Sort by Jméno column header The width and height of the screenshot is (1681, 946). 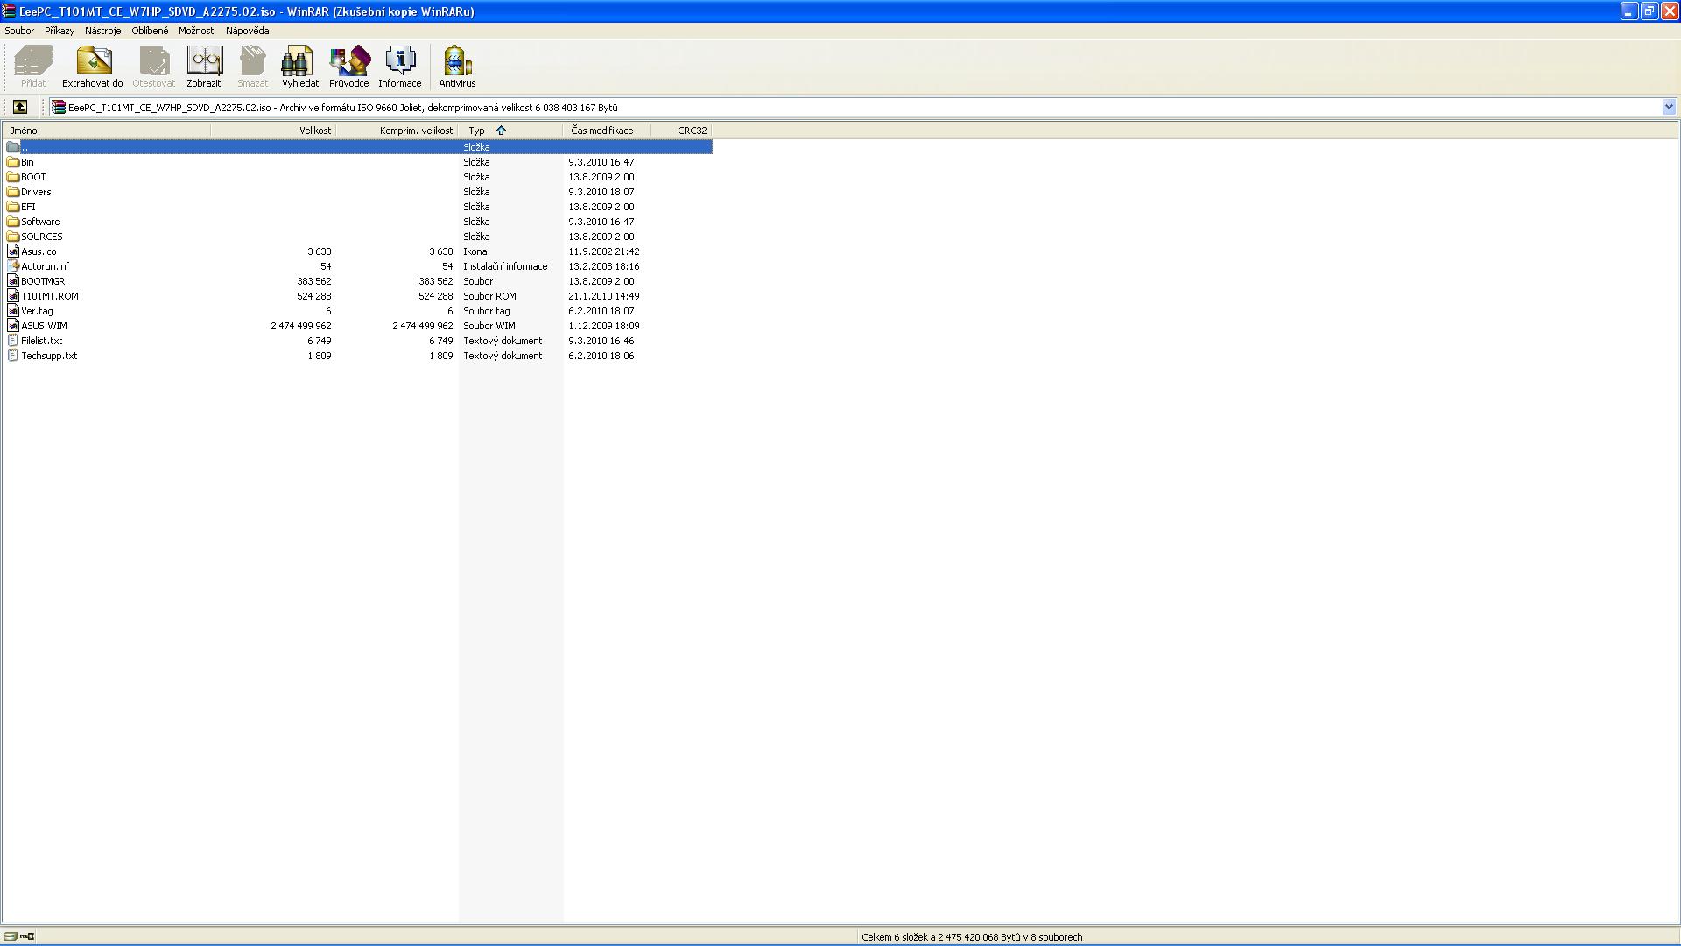pos(106,131)
